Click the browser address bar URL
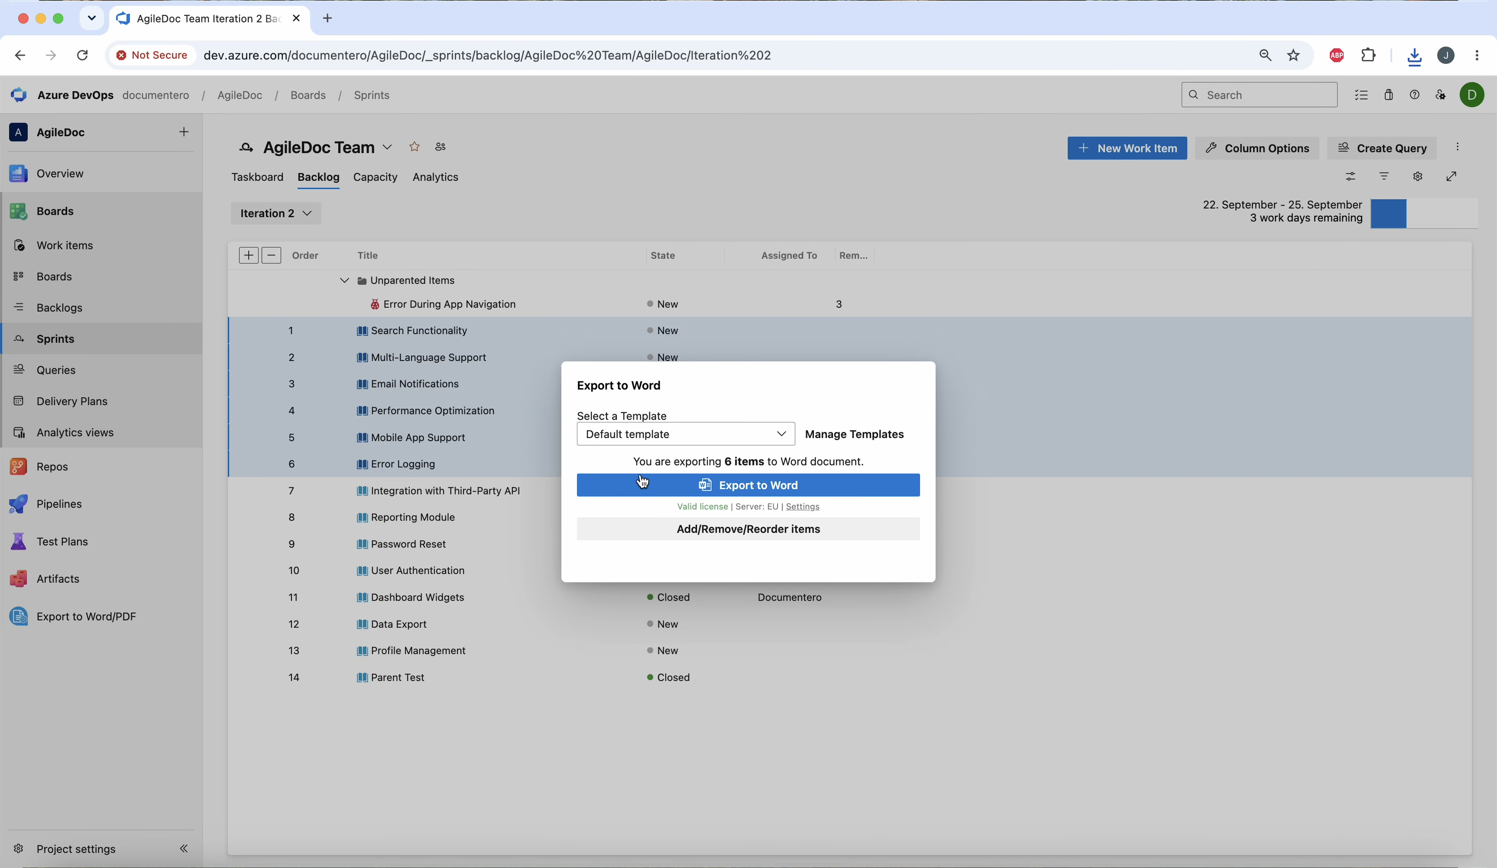This screenshot has height=868, width=1497. pyautogui.click(x=487, y=55)
